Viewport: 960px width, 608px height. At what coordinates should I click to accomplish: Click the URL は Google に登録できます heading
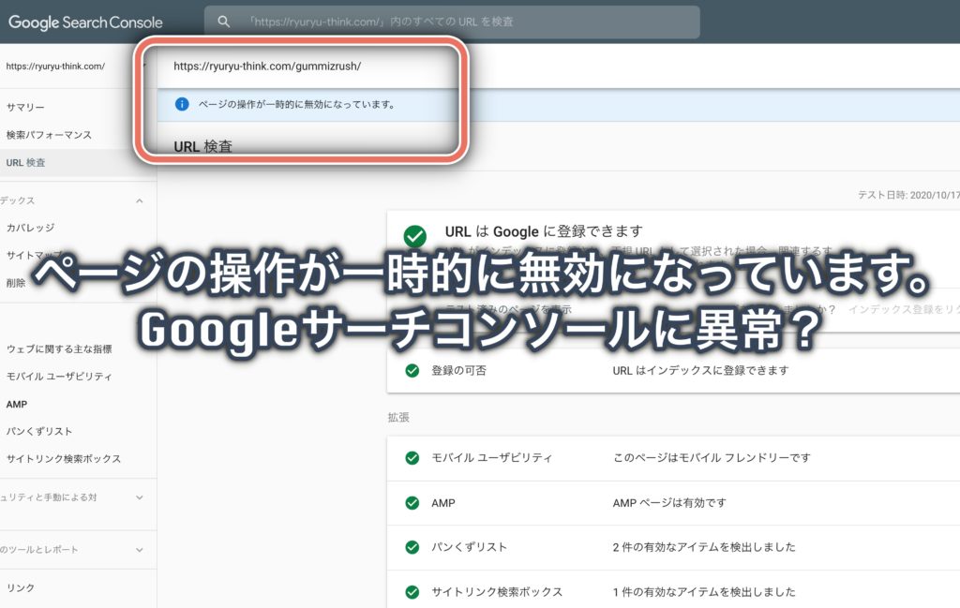click(544, 231)
